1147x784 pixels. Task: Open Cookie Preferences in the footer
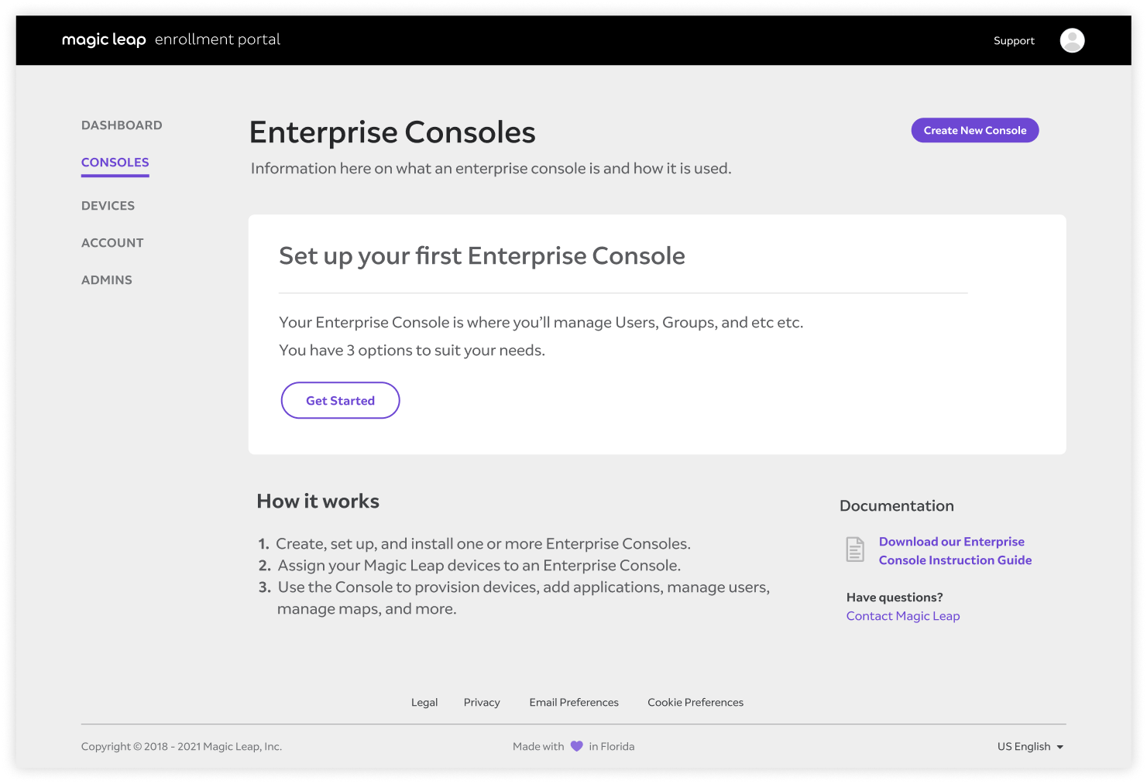coord(695,703)
